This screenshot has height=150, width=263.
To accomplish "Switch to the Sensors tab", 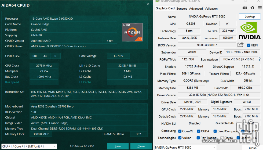I will pyautogui.click(x=182, y=9).
